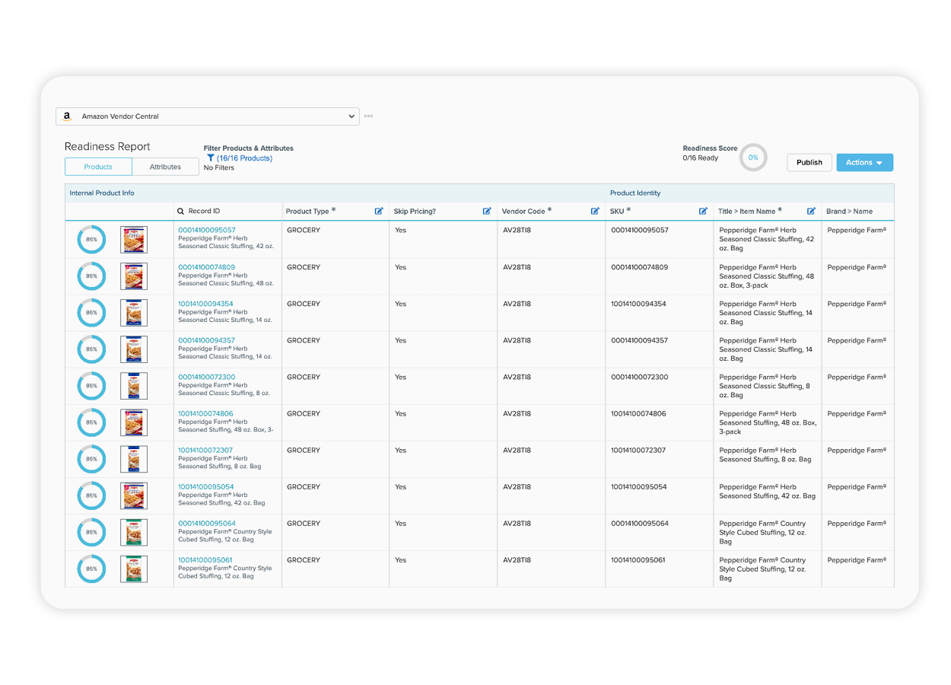Click title cell ending '48 oz. Box, 3-pack' with Classic
This screenshot has width=951, height=685.
coord(767,276)
